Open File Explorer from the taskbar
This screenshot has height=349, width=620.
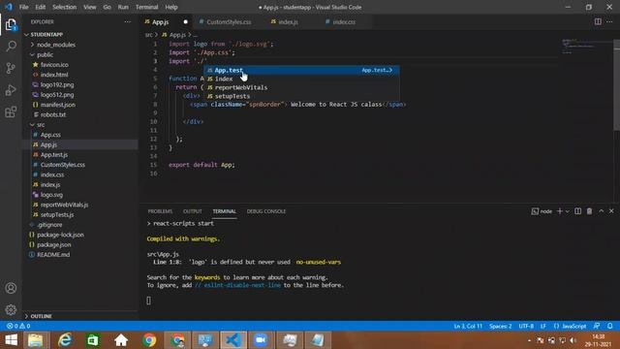[x=36, y=340]
